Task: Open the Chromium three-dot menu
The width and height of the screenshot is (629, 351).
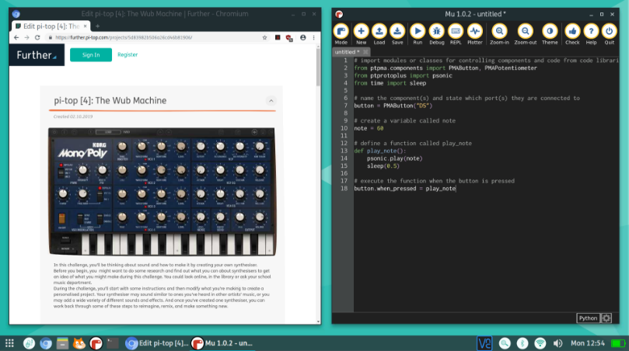Action: click(x=314, y=37)
